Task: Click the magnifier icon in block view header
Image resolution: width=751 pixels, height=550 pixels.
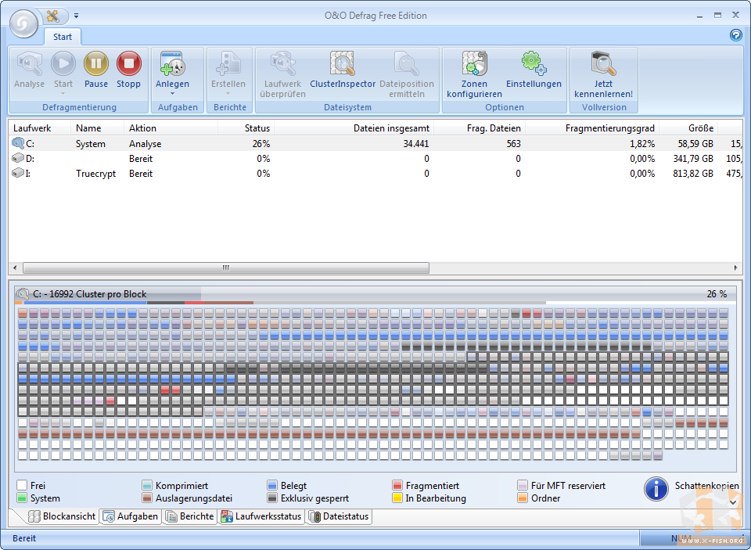Action: pos(22,293)
